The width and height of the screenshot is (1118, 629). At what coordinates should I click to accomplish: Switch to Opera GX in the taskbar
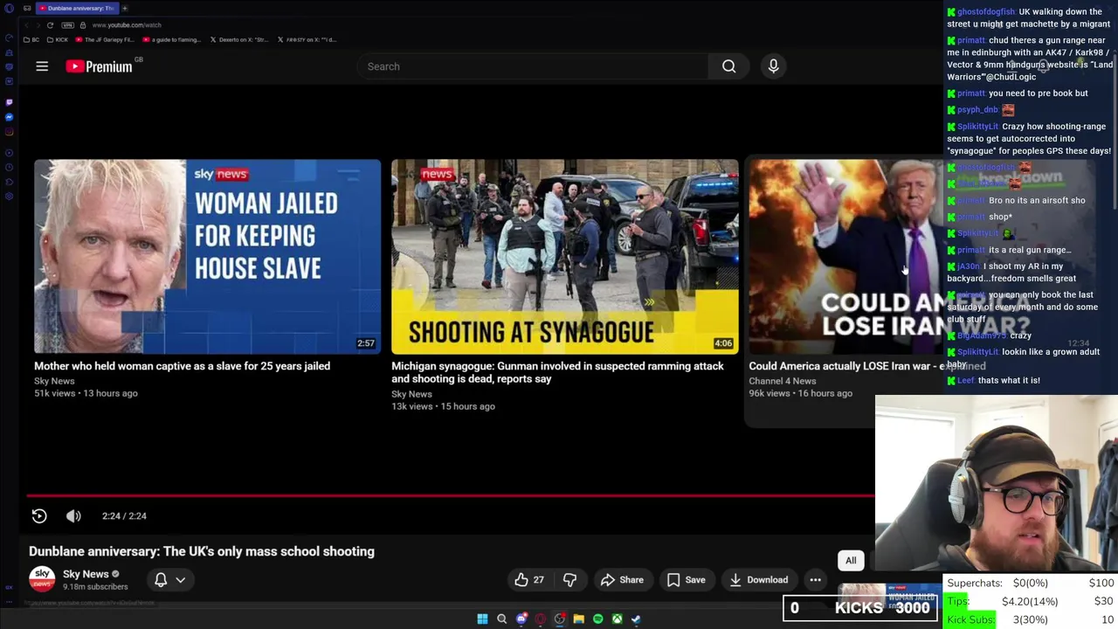(541, 619)
